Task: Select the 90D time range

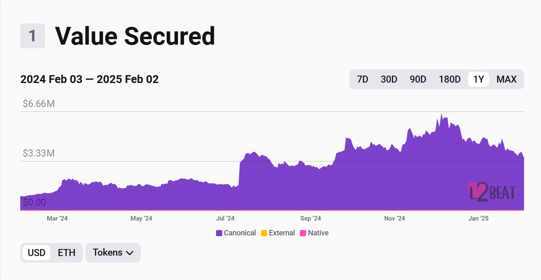Action: pos(418,79)
